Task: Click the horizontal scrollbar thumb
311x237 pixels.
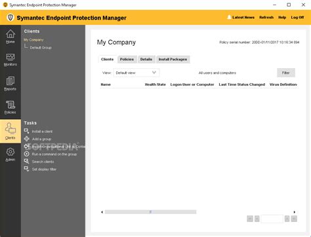Action: click(x=150, y=212)
